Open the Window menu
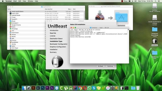The width and height of the screenshot is (162, 91). coord(30,1)
